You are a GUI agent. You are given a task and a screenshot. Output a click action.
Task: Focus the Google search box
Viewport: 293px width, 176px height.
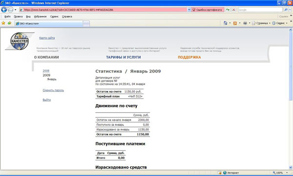pyautogui.click(x=260, y=10)
